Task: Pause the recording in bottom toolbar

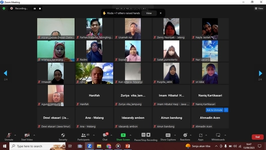Action: point(144,135)
